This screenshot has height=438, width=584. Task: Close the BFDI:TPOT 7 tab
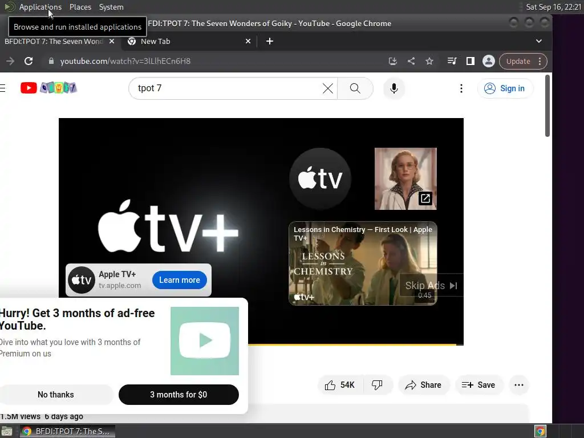tap(112, 41)
